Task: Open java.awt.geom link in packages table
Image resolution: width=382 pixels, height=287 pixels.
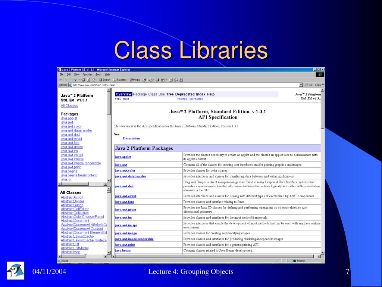Action: (x=125, y=210)
